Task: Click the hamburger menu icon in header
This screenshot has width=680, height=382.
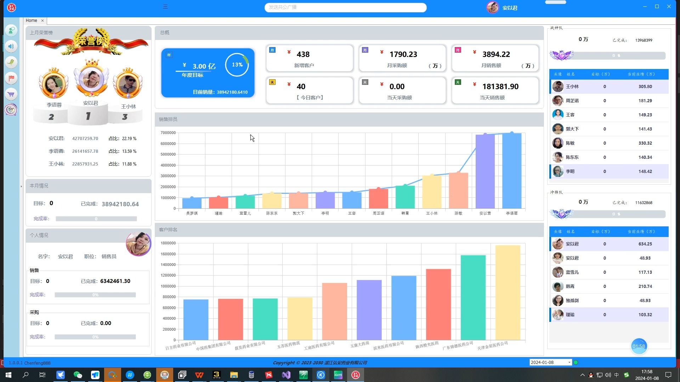Action: coord(165,7)
